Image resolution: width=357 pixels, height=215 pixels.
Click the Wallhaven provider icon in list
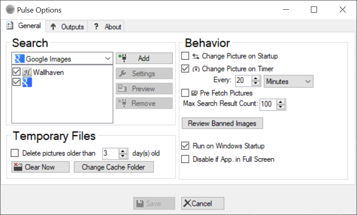(x=27, y=72)
